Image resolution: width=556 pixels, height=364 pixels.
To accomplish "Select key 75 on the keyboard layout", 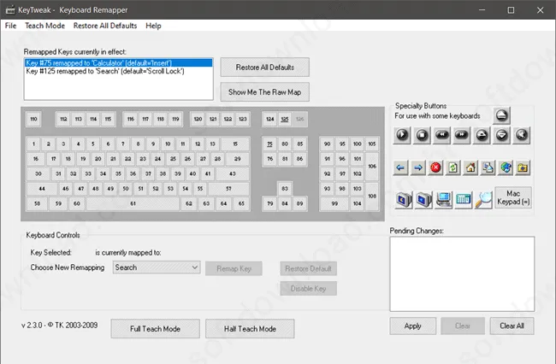I will 269,144.
